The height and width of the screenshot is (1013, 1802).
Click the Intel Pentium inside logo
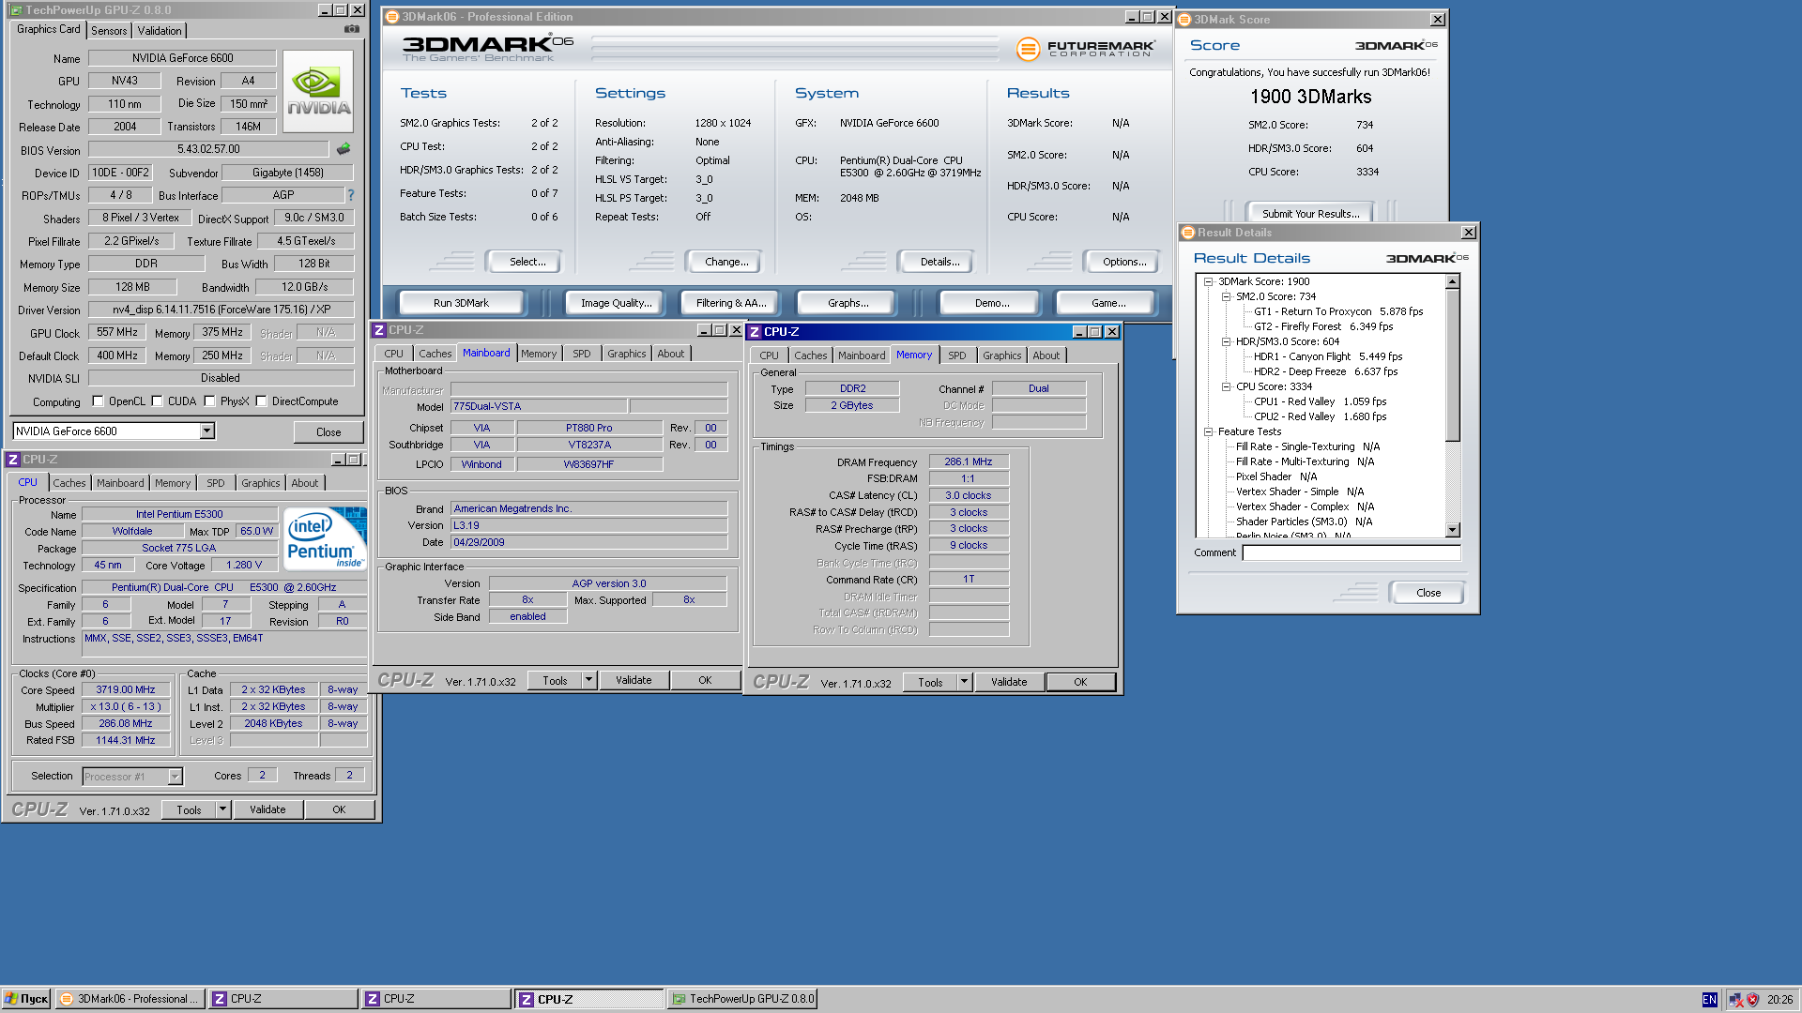(325, 538)
